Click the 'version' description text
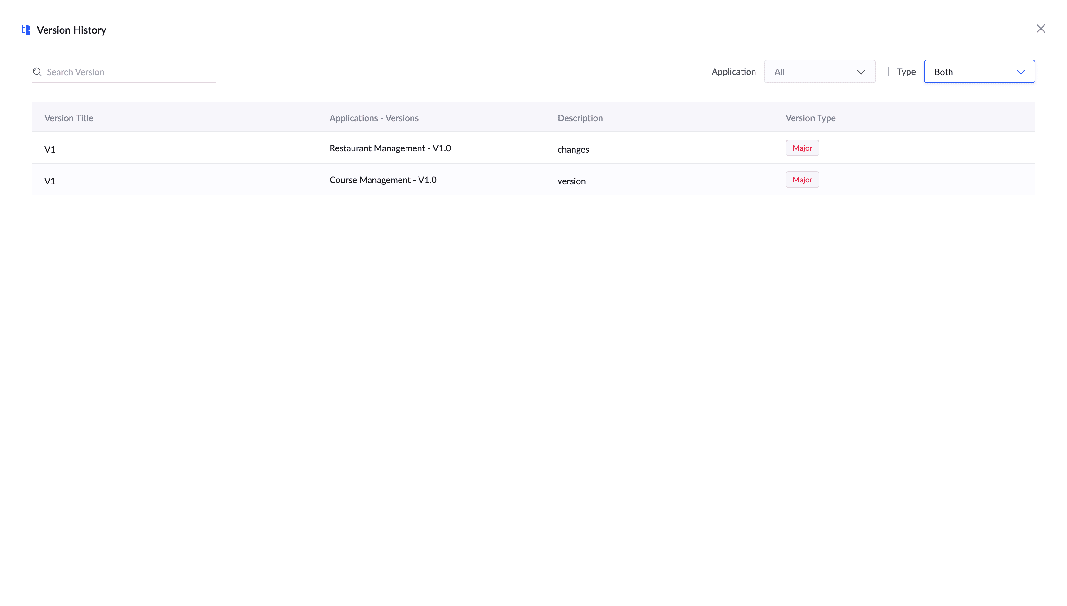The width and height of the screenshot is (1067, 606). coord(571,181)
